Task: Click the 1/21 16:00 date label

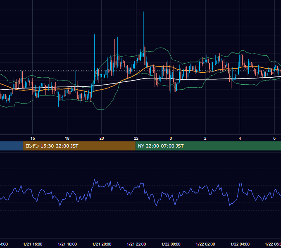Action: (x=33, y=244)
